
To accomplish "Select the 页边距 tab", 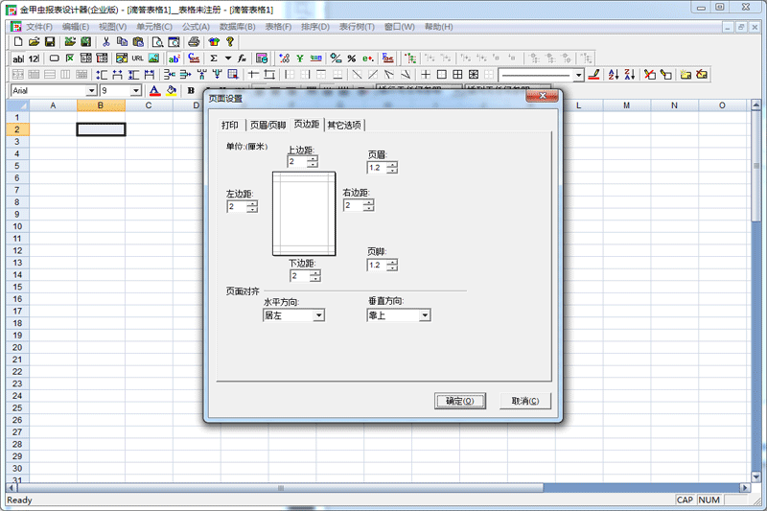I will (x=306, y=125).
